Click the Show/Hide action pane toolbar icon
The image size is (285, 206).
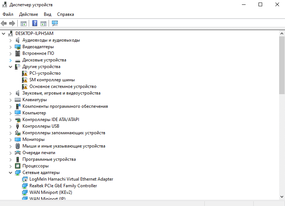tap(43, 24)
